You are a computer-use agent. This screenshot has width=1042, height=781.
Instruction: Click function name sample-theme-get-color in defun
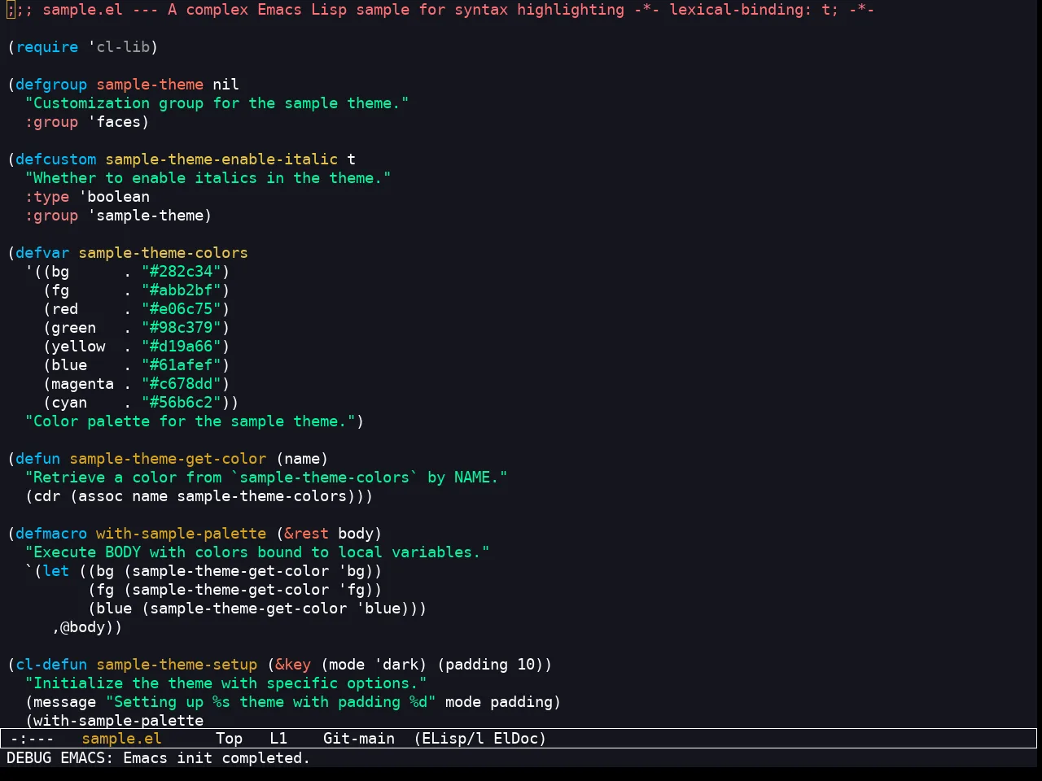click(168, 459)
